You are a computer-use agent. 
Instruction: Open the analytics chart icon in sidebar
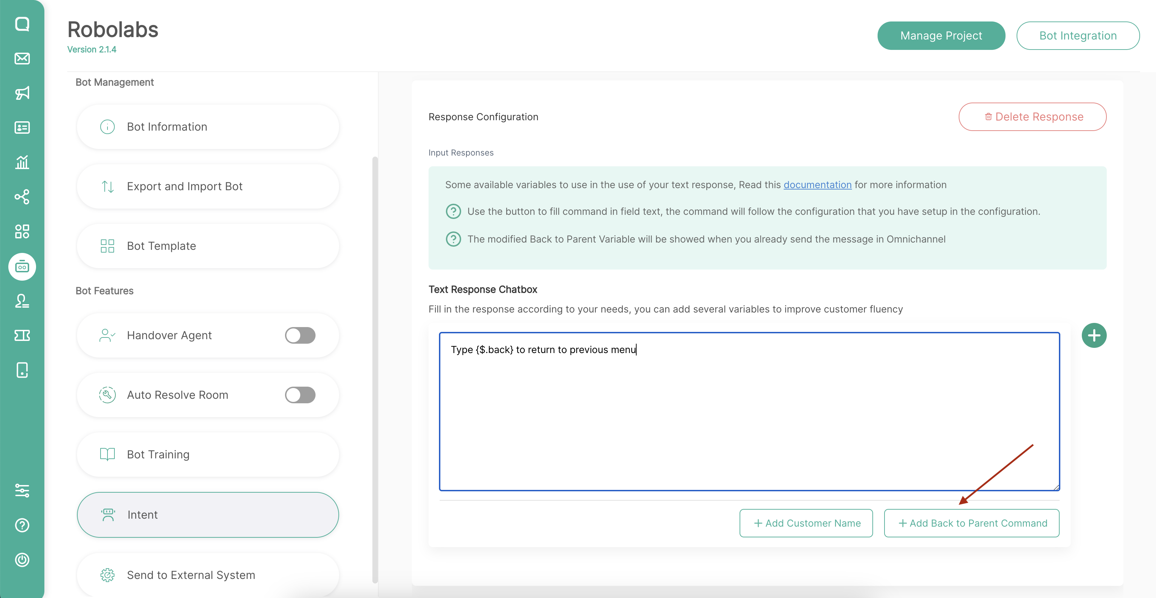(22, 162)
